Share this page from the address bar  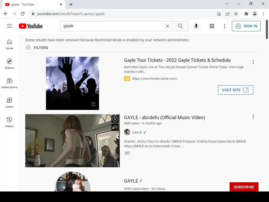pyautogui.click(x=227, y=14)
